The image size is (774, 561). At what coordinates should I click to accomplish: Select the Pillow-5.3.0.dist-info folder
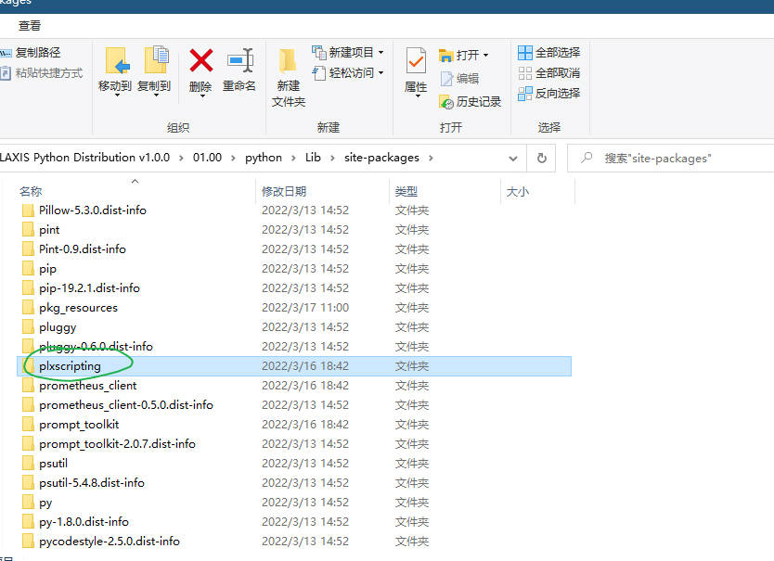(x=92, y=210)
